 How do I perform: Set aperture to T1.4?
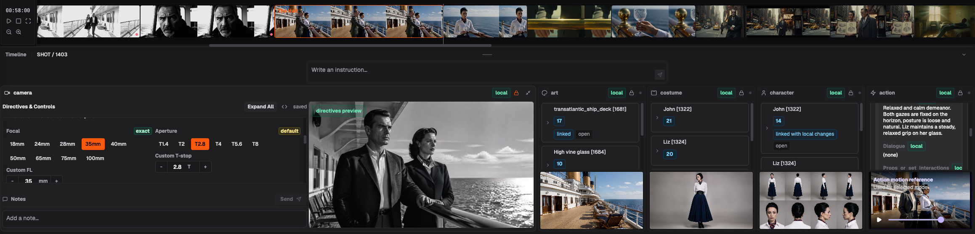pyautogui.click(x=164, y=144)
